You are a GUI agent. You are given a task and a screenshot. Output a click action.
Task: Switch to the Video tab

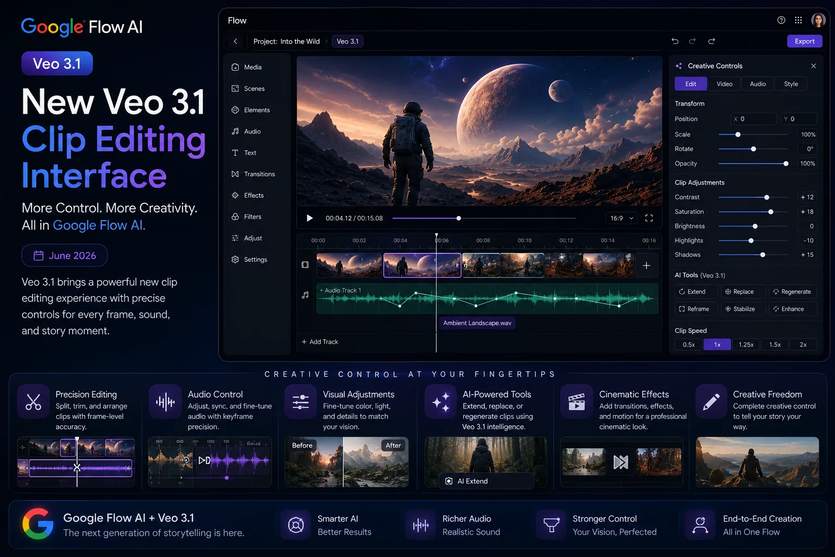tap(724, 84)
